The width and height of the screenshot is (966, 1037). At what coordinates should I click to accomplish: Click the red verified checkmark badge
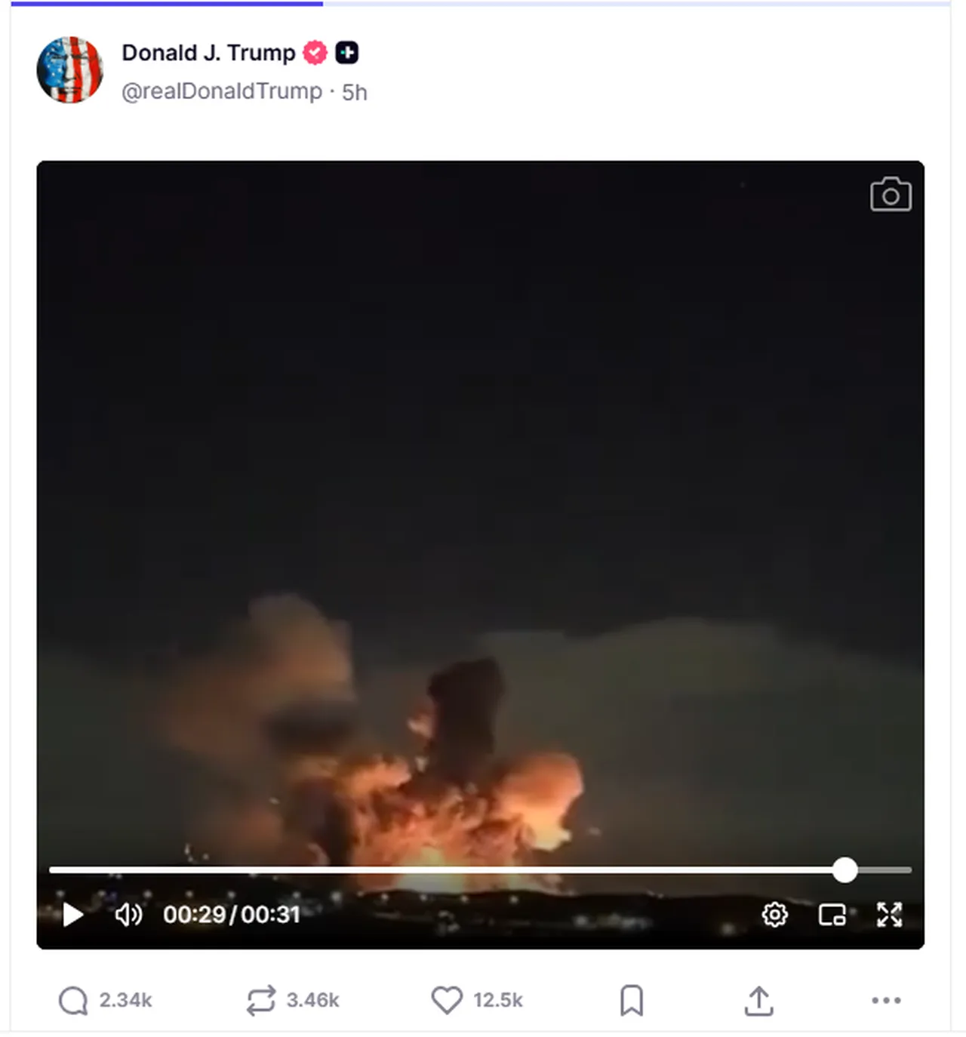coord(315,53)
